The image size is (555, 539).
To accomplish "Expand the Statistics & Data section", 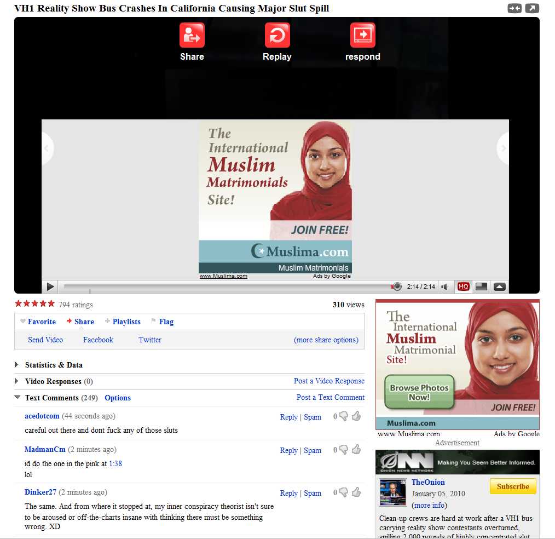I will (x=16, y=364).
